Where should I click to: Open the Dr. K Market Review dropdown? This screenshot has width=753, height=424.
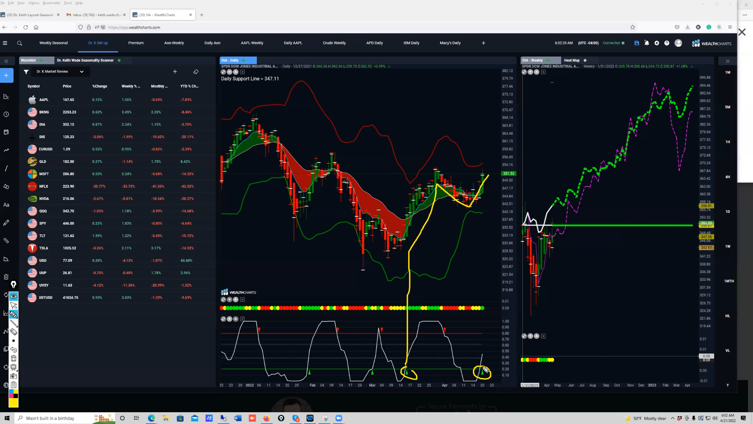(x=60, y=72)
